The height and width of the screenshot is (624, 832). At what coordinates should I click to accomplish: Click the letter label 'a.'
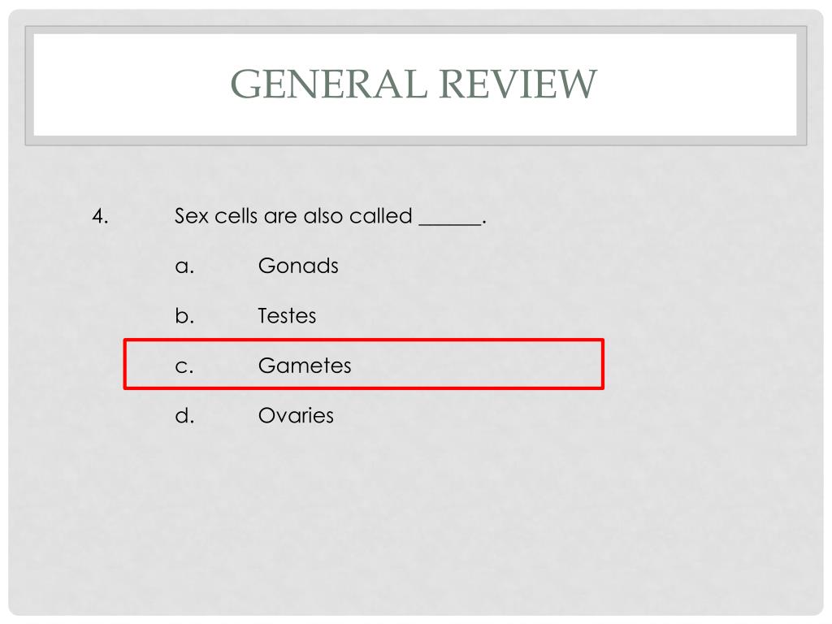click(184, 266)
